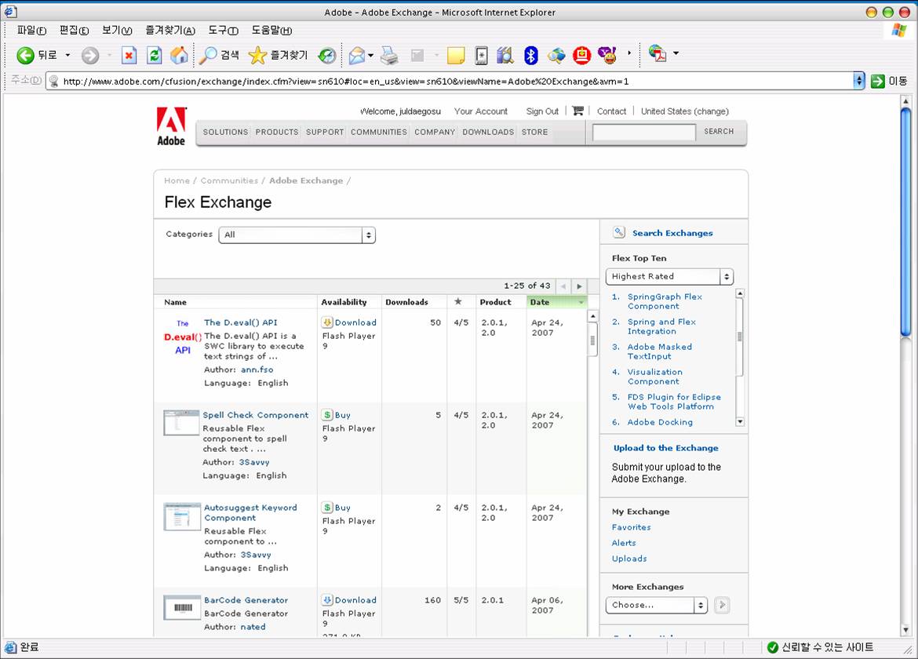Click download icon for BarCode Generator
The height and width of the screenshot is (659, 918).
click(327, 599)
